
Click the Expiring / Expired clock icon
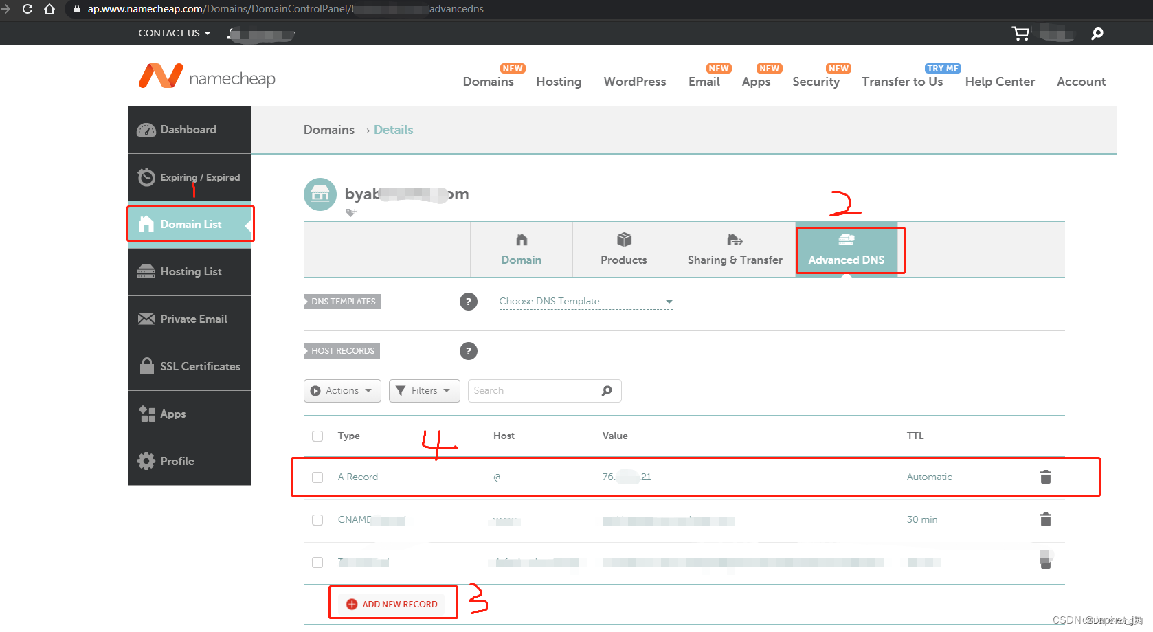pyautogui.click(x=146, y=177)
